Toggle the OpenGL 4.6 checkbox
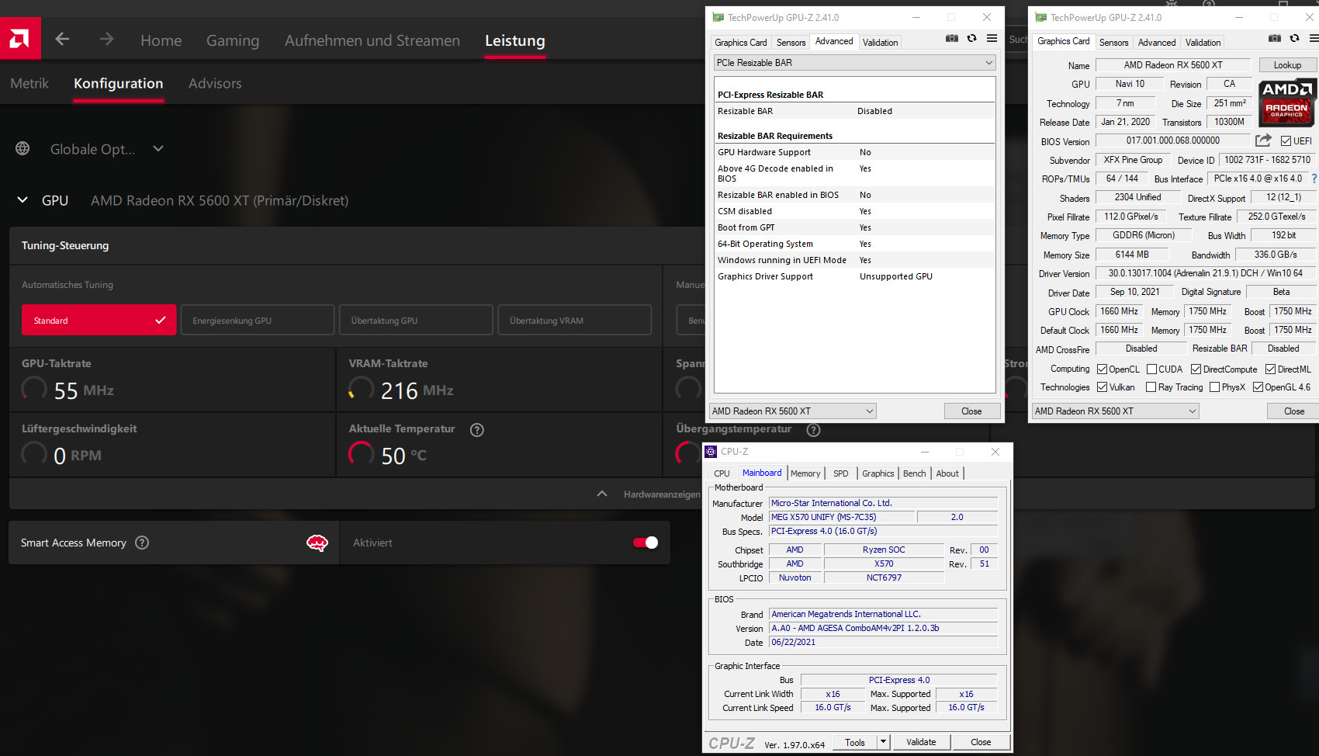1319x756 pixels. click(x=1258, y=387)
